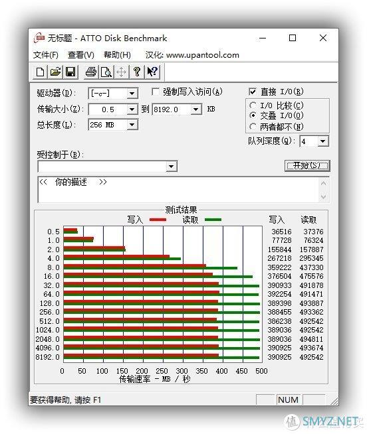Click the description scrollbar up arrow
Image resolution: width=367 pixels, height=434 pixels.
pos(323,183)
